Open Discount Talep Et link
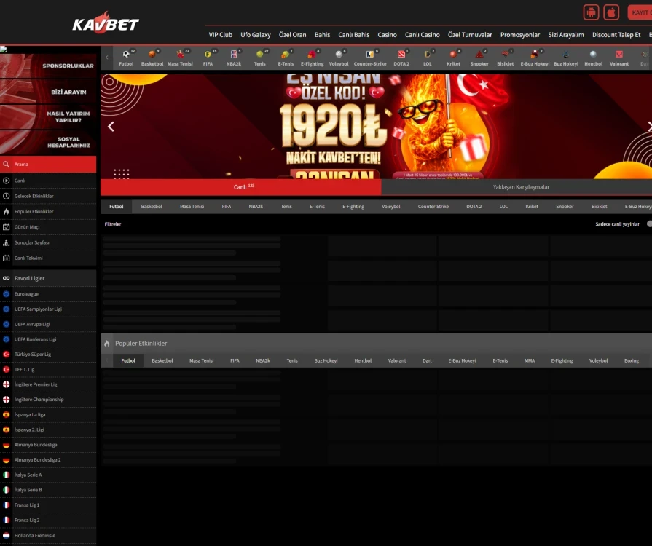 (x=616, y=35)
